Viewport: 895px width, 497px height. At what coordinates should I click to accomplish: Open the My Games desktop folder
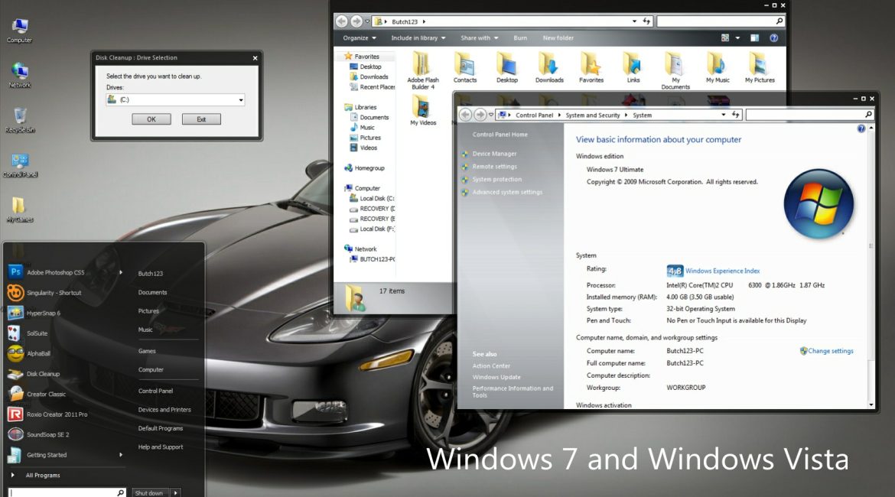tap(19, 210)
